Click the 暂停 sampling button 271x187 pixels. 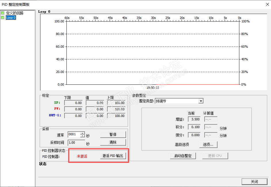(x=113, y=134)
